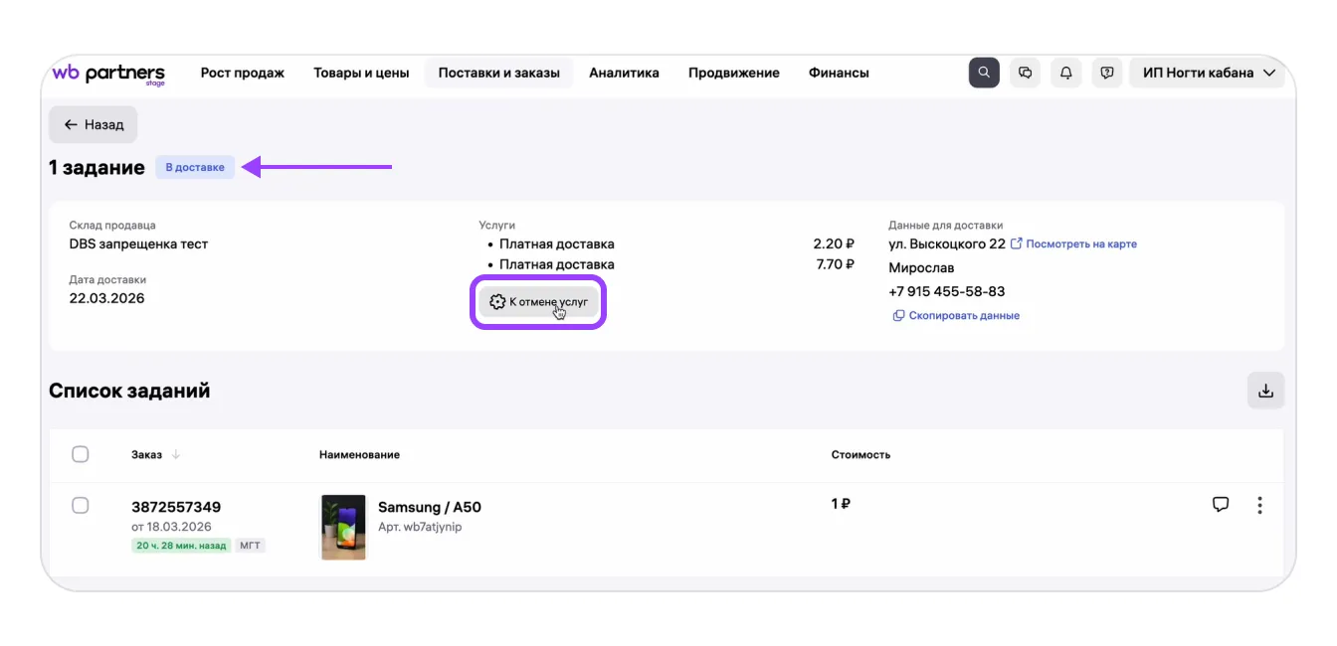Screen dimensions: 1337x646
Task: Open Поставки и заказы menu
Action: (x=499, y=73)
